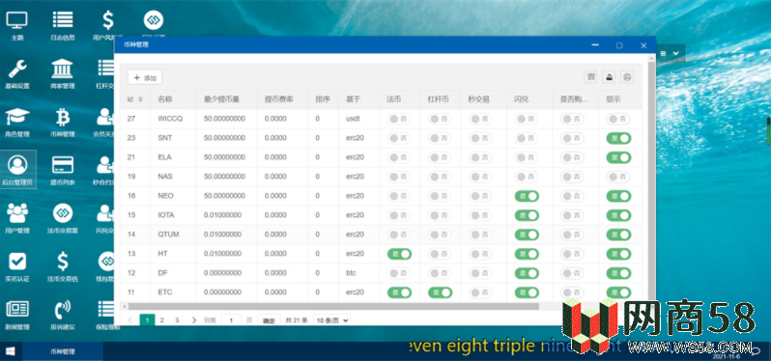This screenshot has height=361, width=771.
Task: Disable 杠杆币 switch for ETC row
Action: [x=440, y=292]
